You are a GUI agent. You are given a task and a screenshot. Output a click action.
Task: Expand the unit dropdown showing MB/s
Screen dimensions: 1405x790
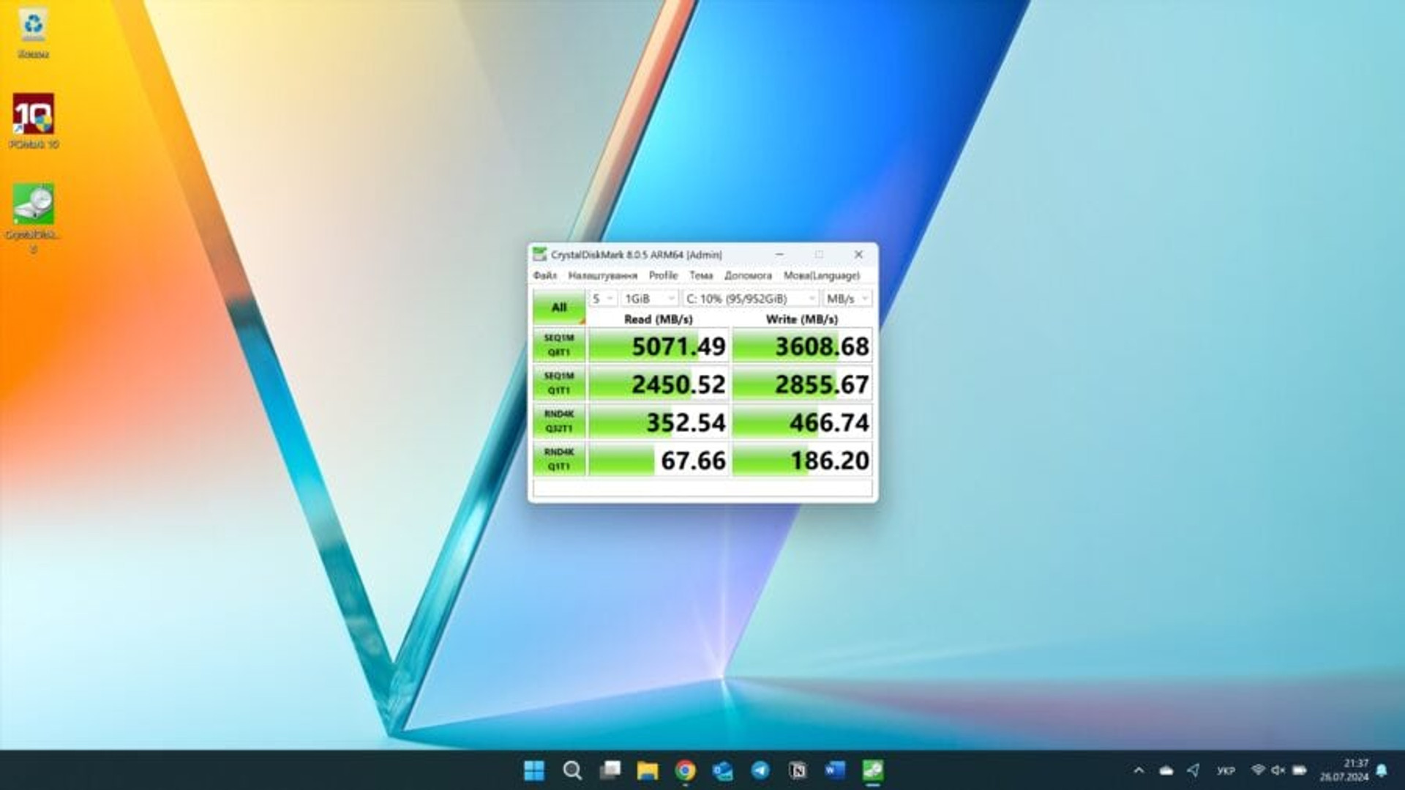(847, 299)
